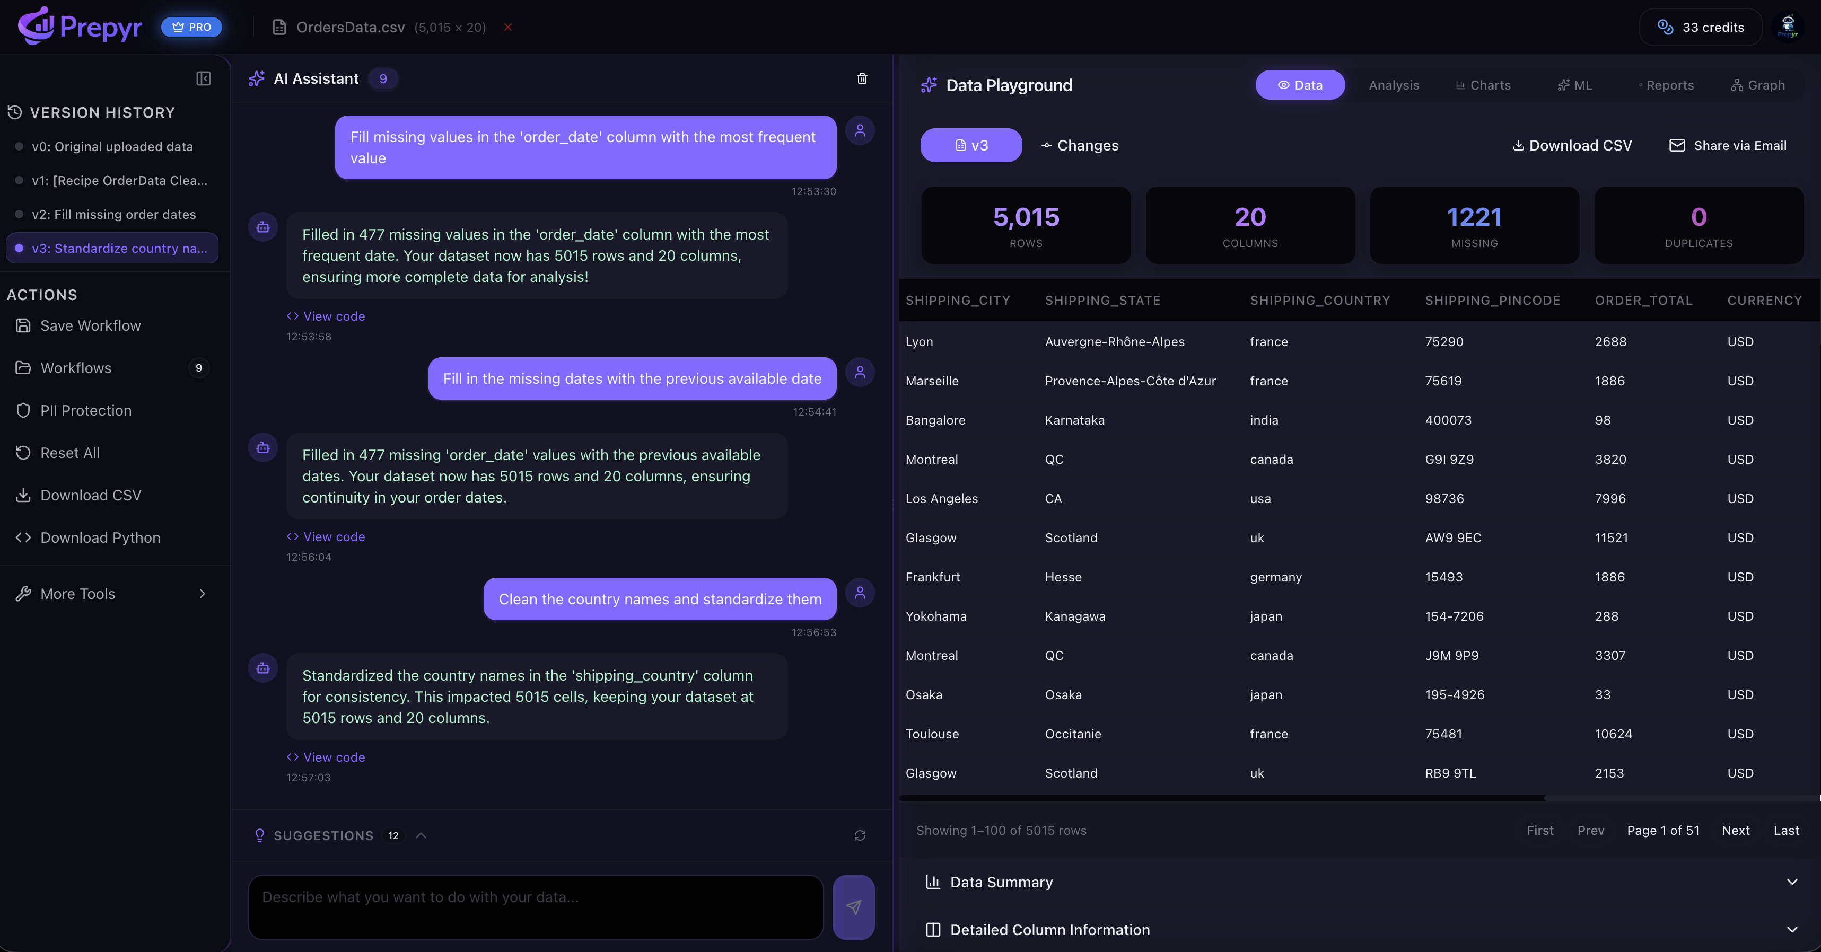
Task: Expand Detailed Column Information
Action: (x=1360, y=930)
